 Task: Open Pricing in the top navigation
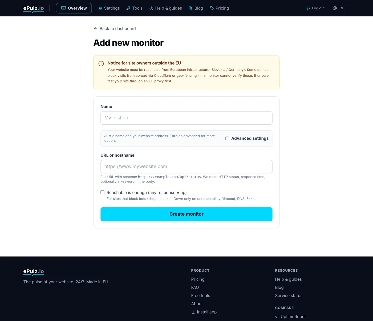[219, 8]
